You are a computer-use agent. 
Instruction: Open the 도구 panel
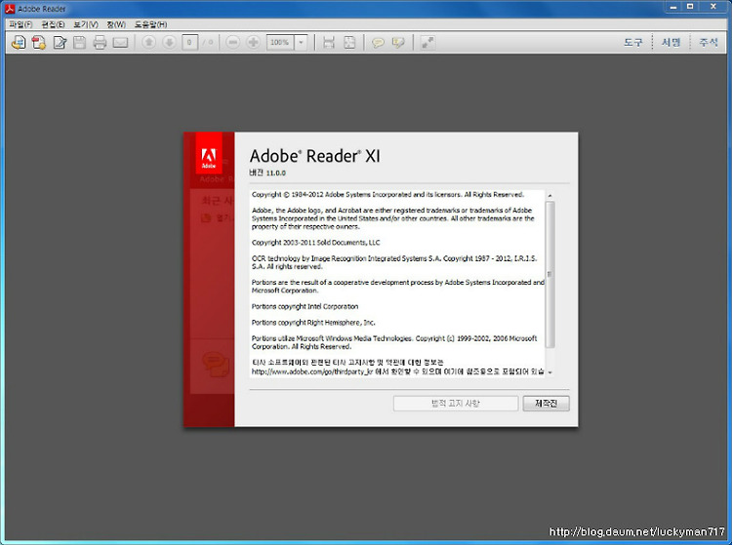tap(633, 43)
